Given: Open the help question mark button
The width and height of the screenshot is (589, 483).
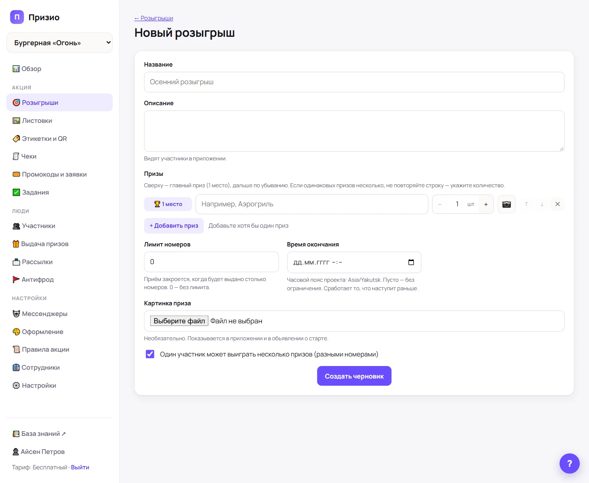Looking at the screenshot, I should tap(569, 464).
